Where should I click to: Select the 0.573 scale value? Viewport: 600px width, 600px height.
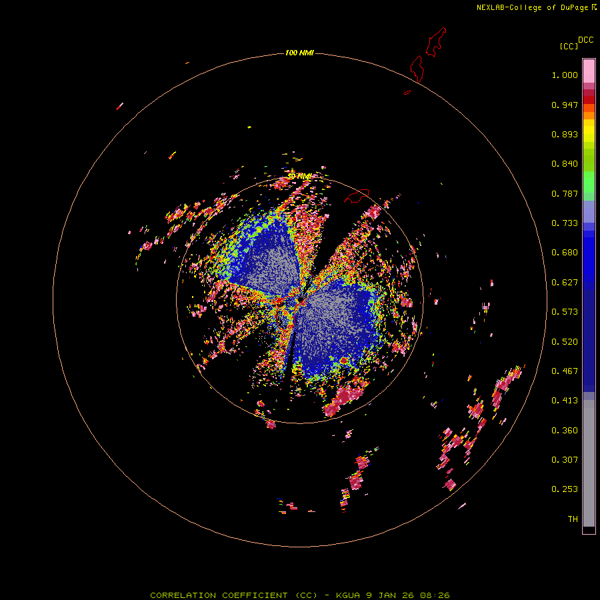[565, 312]
